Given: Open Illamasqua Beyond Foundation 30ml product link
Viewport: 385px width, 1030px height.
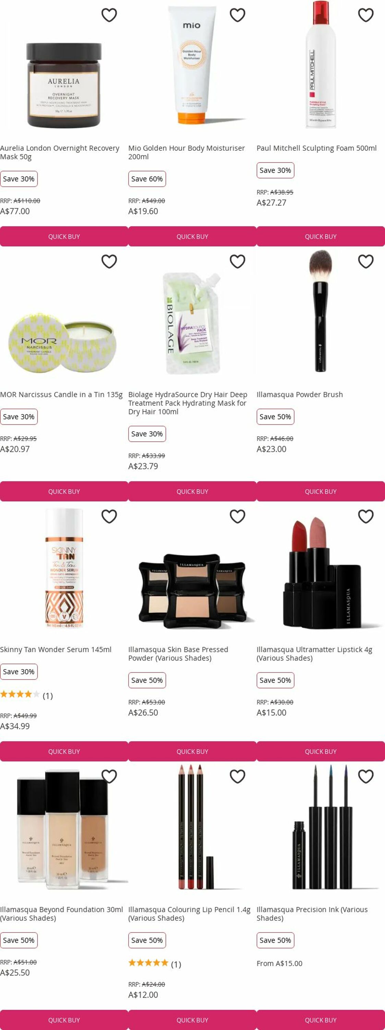Looking at the screenshot, I should point(61,914).
